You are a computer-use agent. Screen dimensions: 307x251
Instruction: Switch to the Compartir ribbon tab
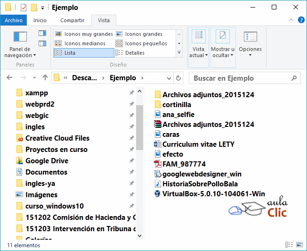tap(72, 20)
